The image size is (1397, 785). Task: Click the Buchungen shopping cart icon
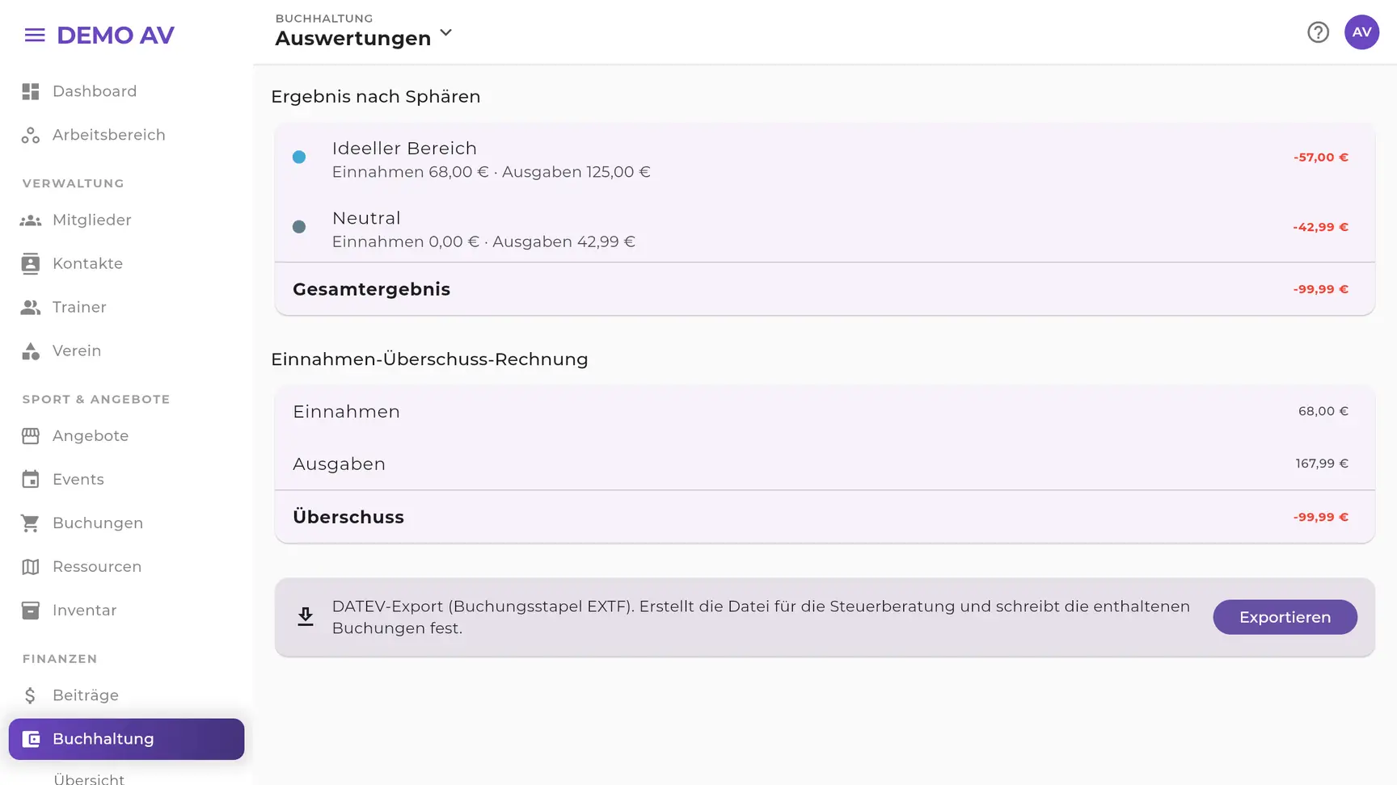click(x=31, y=523)
